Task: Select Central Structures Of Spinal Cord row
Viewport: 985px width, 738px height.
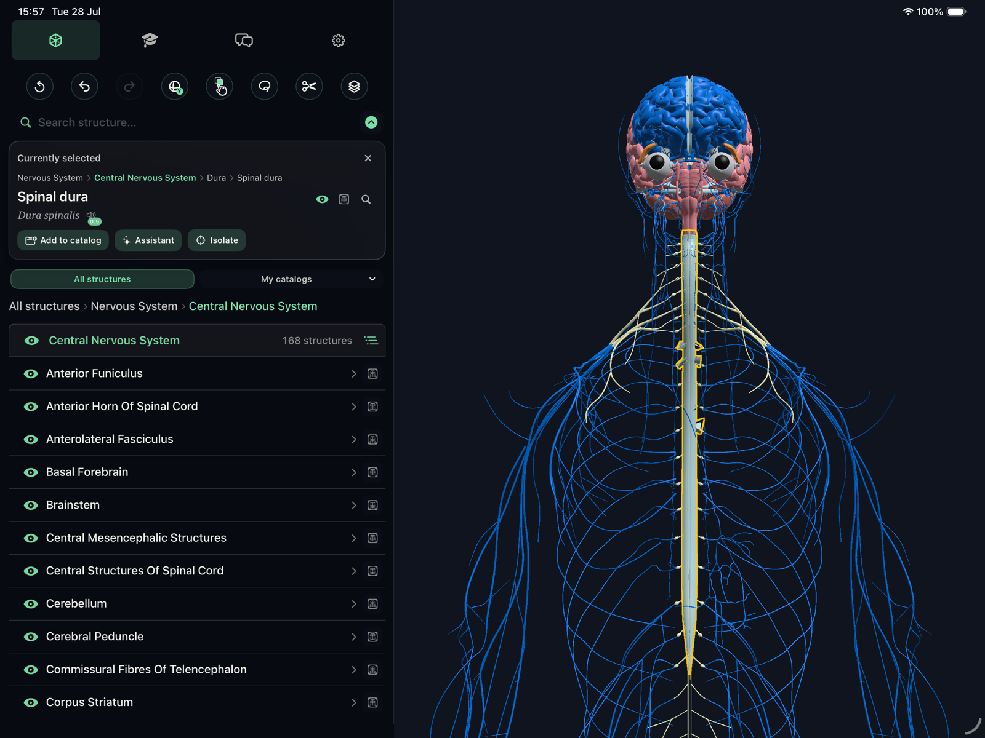Action: pos(197,571)
